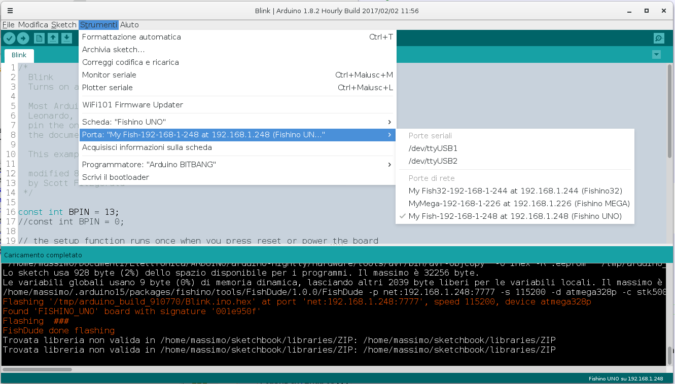The height and width of the screenshot is (384, 675).
Task: Open the Sketch menu
Action: click(64, 25)
